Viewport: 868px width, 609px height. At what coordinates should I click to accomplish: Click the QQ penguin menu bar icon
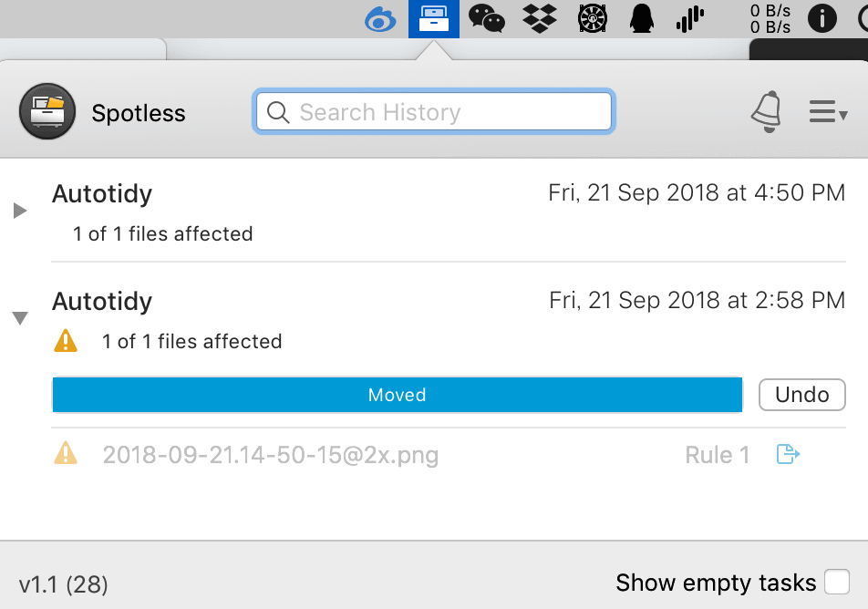642,18
